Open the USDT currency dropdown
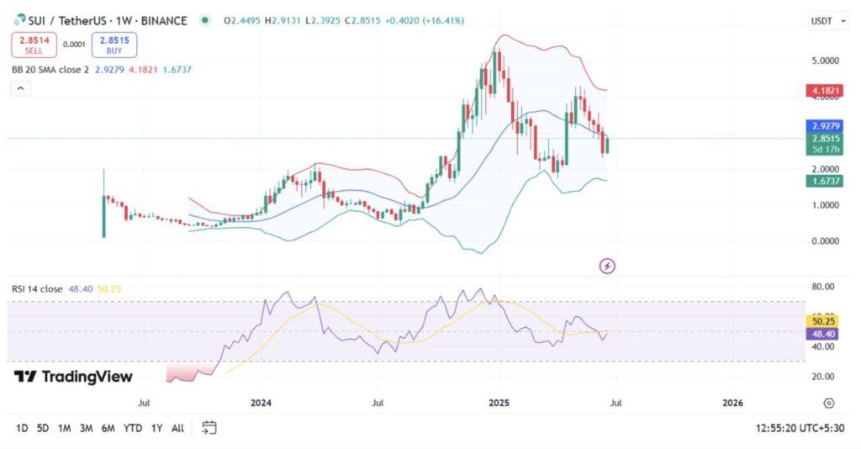Viewport: 861px width, 449px height. pos(828,21)
